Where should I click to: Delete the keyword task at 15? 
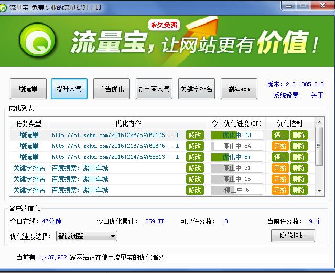pos(299,179)
